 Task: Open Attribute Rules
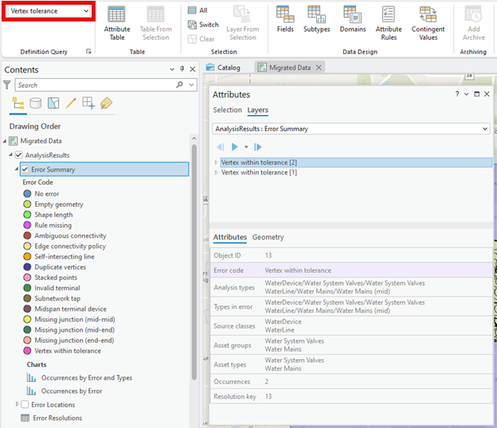click(389, 23)
